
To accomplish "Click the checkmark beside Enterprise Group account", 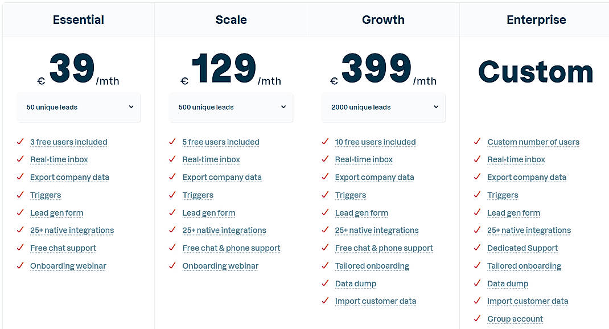I will click(478, 319).
